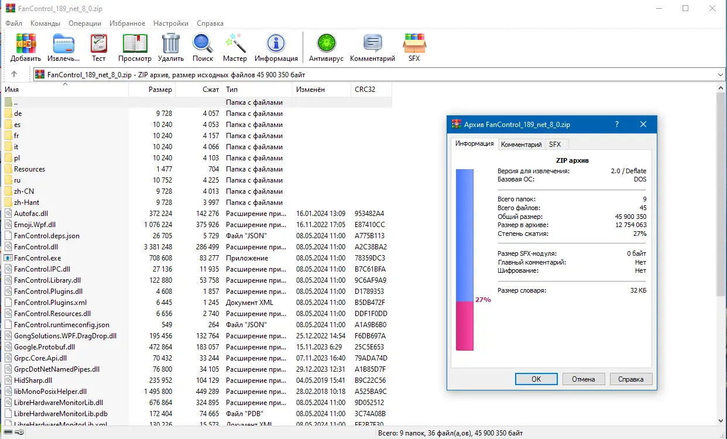Click the Добавить toolbar icon
Screen dimensions: 727x439
(26, 44)
